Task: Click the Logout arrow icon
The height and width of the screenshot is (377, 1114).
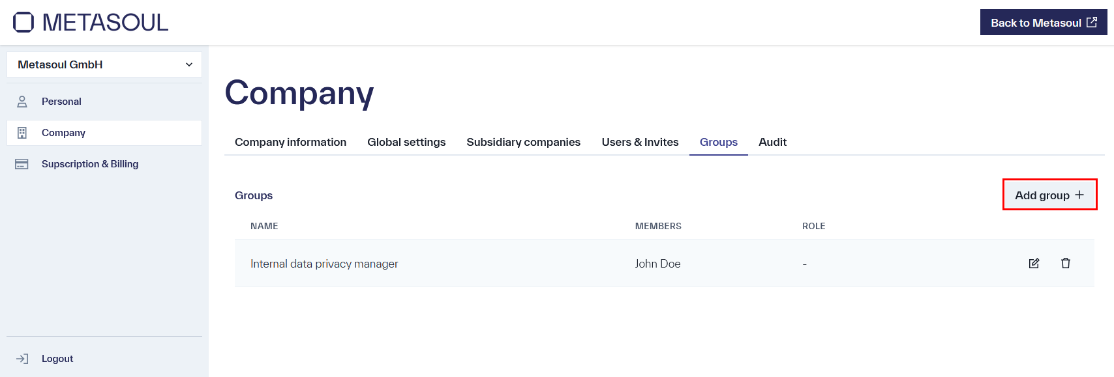Action: coord(22,359)
